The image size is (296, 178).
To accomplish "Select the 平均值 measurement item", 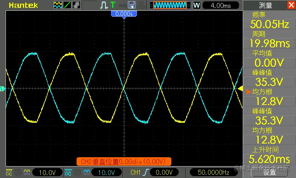I will click(x=262, y=53).
